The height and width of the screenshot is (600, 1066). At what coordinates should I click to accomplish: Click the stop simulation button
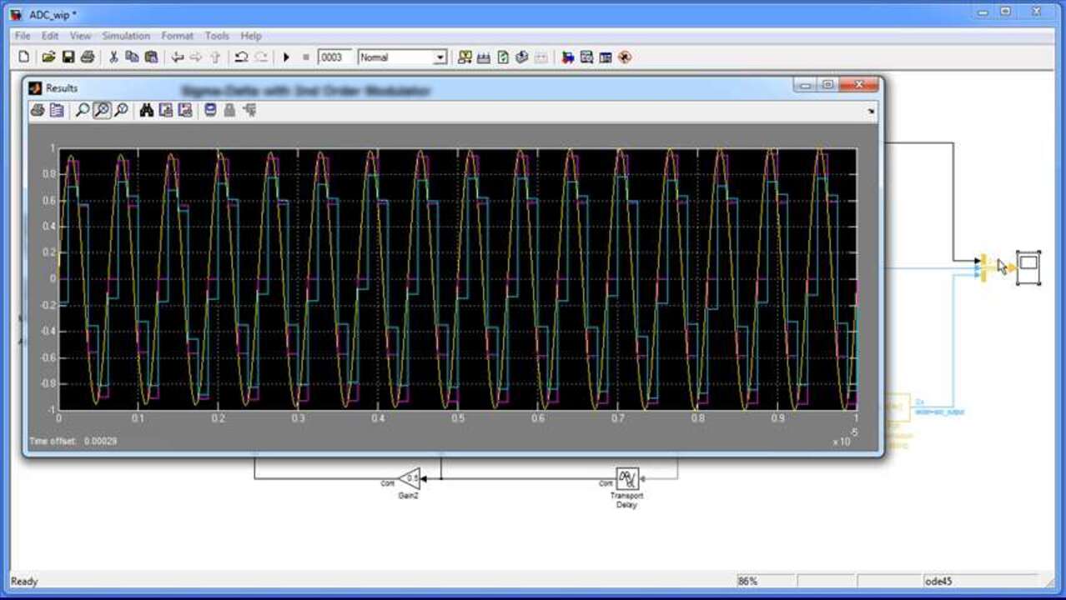pos(306,57)
